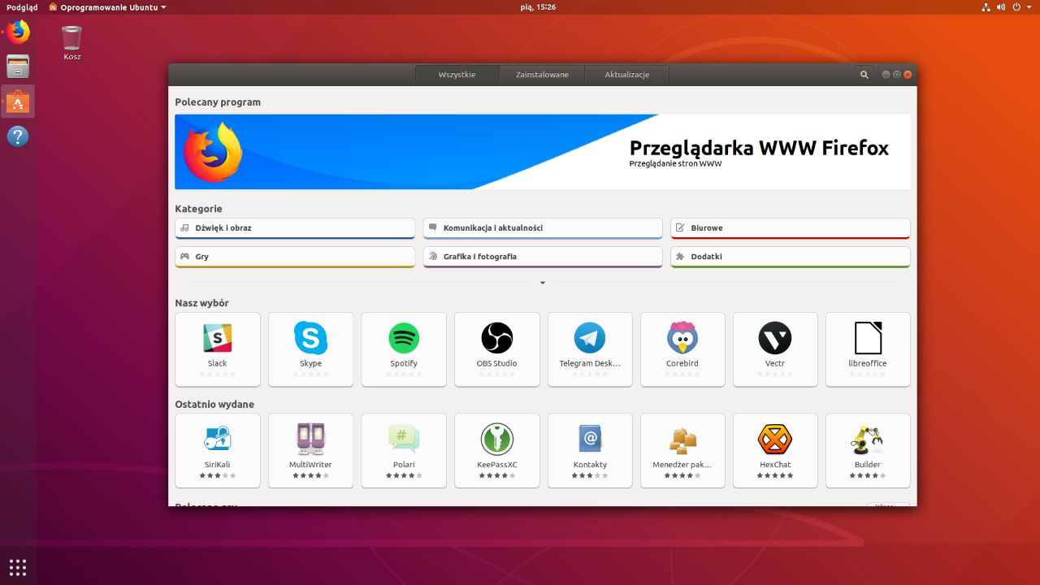Screen dimensions: 1040x585
Task: Open the Skype app tile
Action: [x=310, y=349]
